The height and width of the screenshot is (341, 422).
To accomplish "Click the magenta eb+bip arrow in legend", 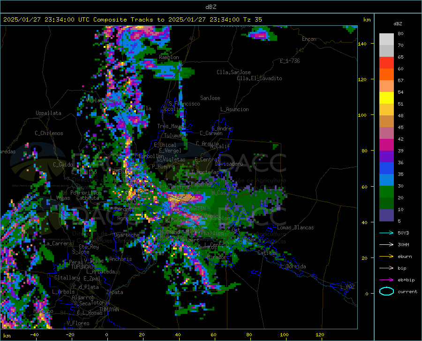I will point(386,280).
